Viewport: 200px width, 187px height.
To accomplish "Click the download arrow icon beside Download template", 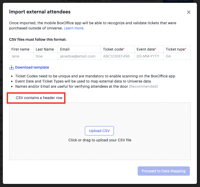I will pos(12,67).
